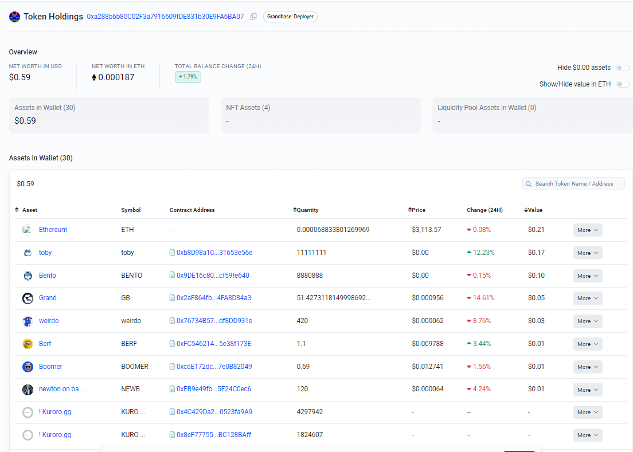Click the toby token logo

(x=28, y=253)
